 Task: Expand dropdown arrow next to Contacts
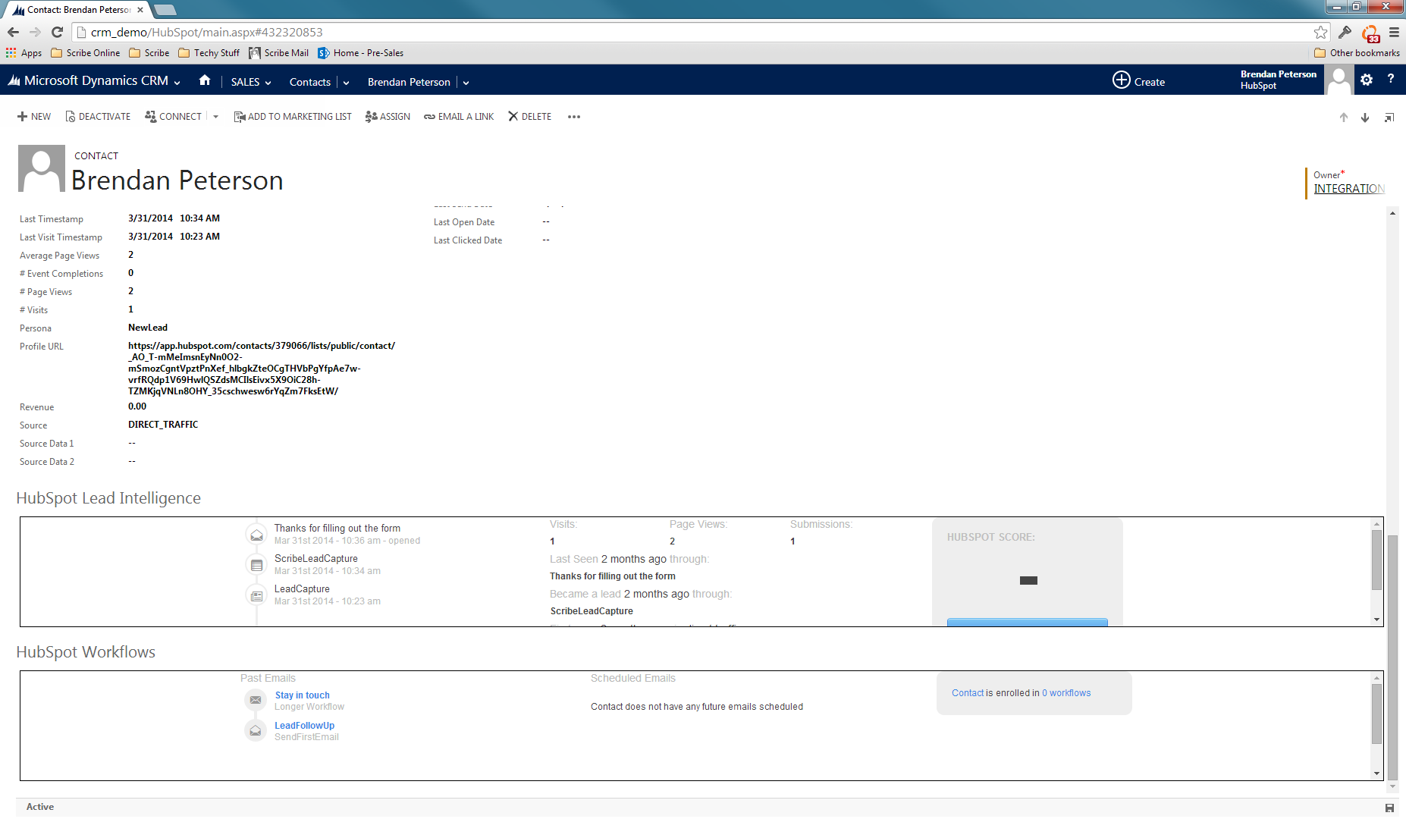tap(347, 83)
